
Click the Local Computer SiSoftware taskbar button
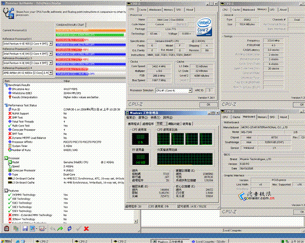point(211,241)
